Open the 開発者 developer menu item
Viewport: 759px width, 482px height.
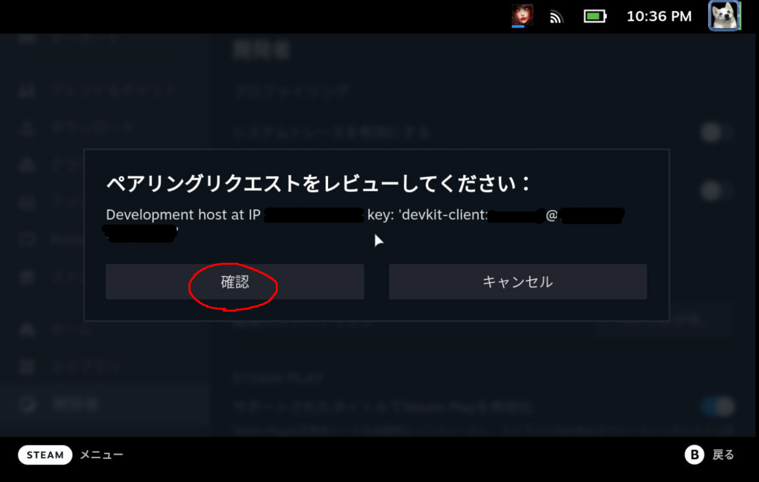click(74, 404)
